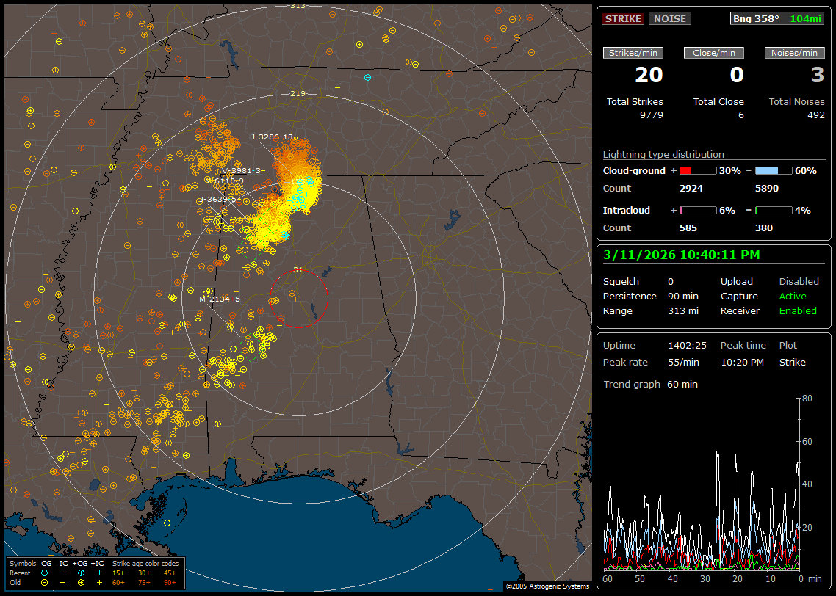836x596 pixels.
Task: Click the negative cloud-ground blue percentage bar
Action: tap(773, 170)
